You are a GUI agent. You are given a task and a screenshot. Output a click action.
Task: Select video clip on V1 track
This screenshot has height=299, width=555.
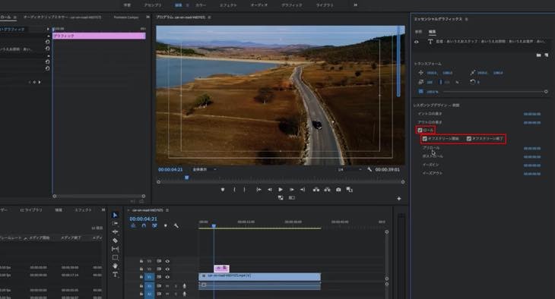pos(259,276)
